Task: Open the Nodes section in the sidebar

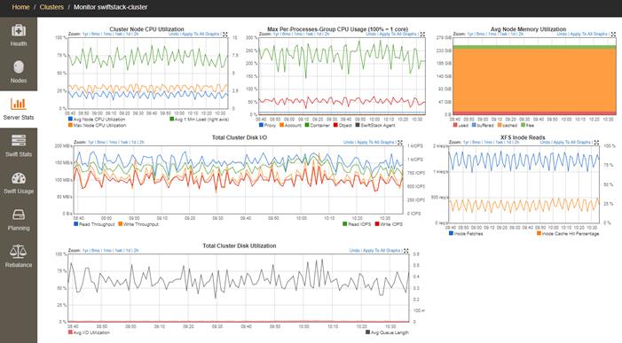Action: tap(19, 72)
